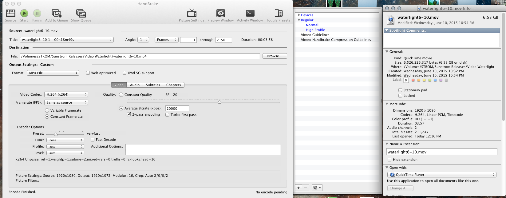The image size is (506, 198).
Task: Click the Browse... button for destination
Action: coord(275,56)
